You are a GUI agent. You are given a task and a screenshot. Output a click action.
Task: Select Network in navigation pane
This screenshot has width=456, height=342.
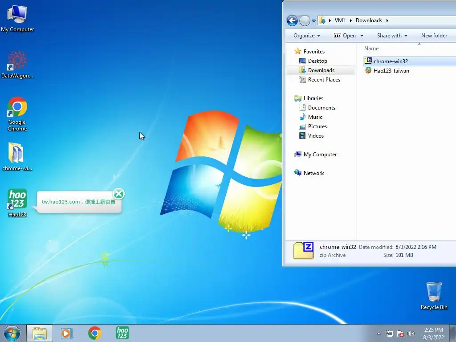(x=313, y=173)
